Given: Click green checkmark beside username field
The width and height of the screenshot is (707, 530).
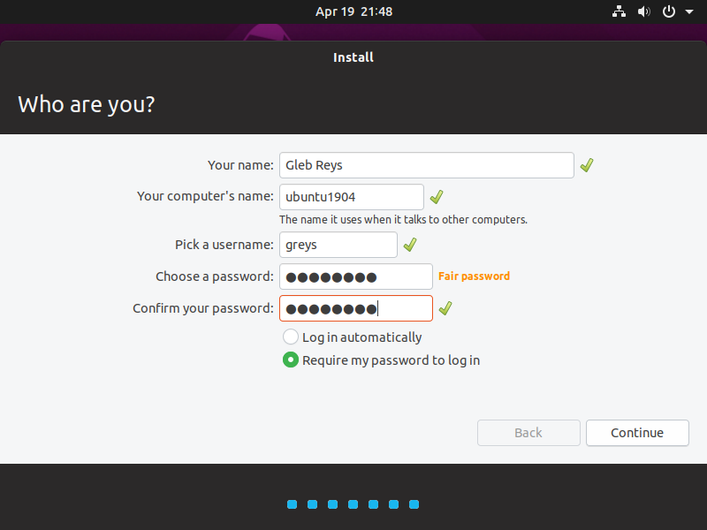Looking at the screenshot, I should pos(410,245).
